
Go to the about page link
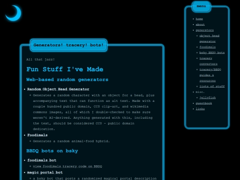pos(200,24)
